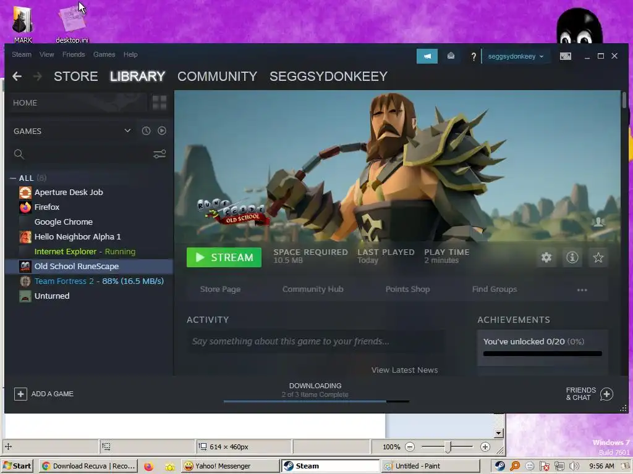The height and width of the screenshot is (474, 633).
Task: Switch to the COMMUNITY tab
Action: click(217, 76)
